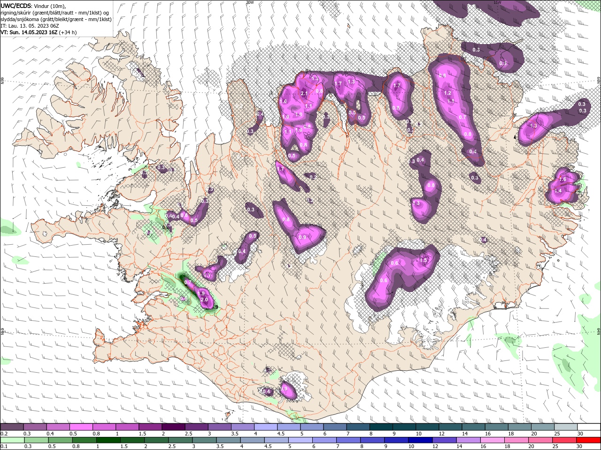Click the 'Vindur (10m)' text in the header

coord(50,6)
